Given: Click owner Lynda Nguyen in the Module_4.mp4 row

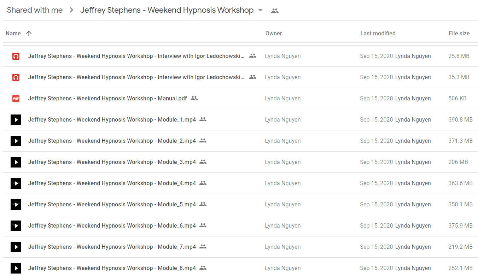Looking at the screenshot, I should [283, 183].
